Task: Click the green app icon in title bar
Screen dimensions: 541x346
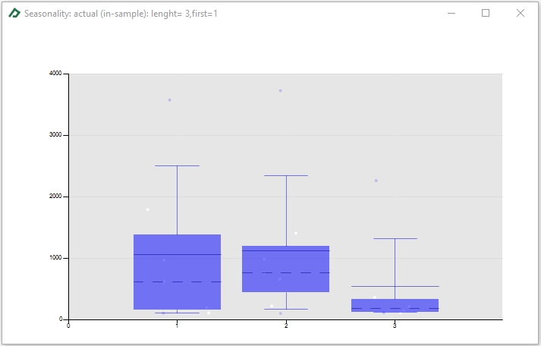Action: pyautogui.click(x=14, y=13)
